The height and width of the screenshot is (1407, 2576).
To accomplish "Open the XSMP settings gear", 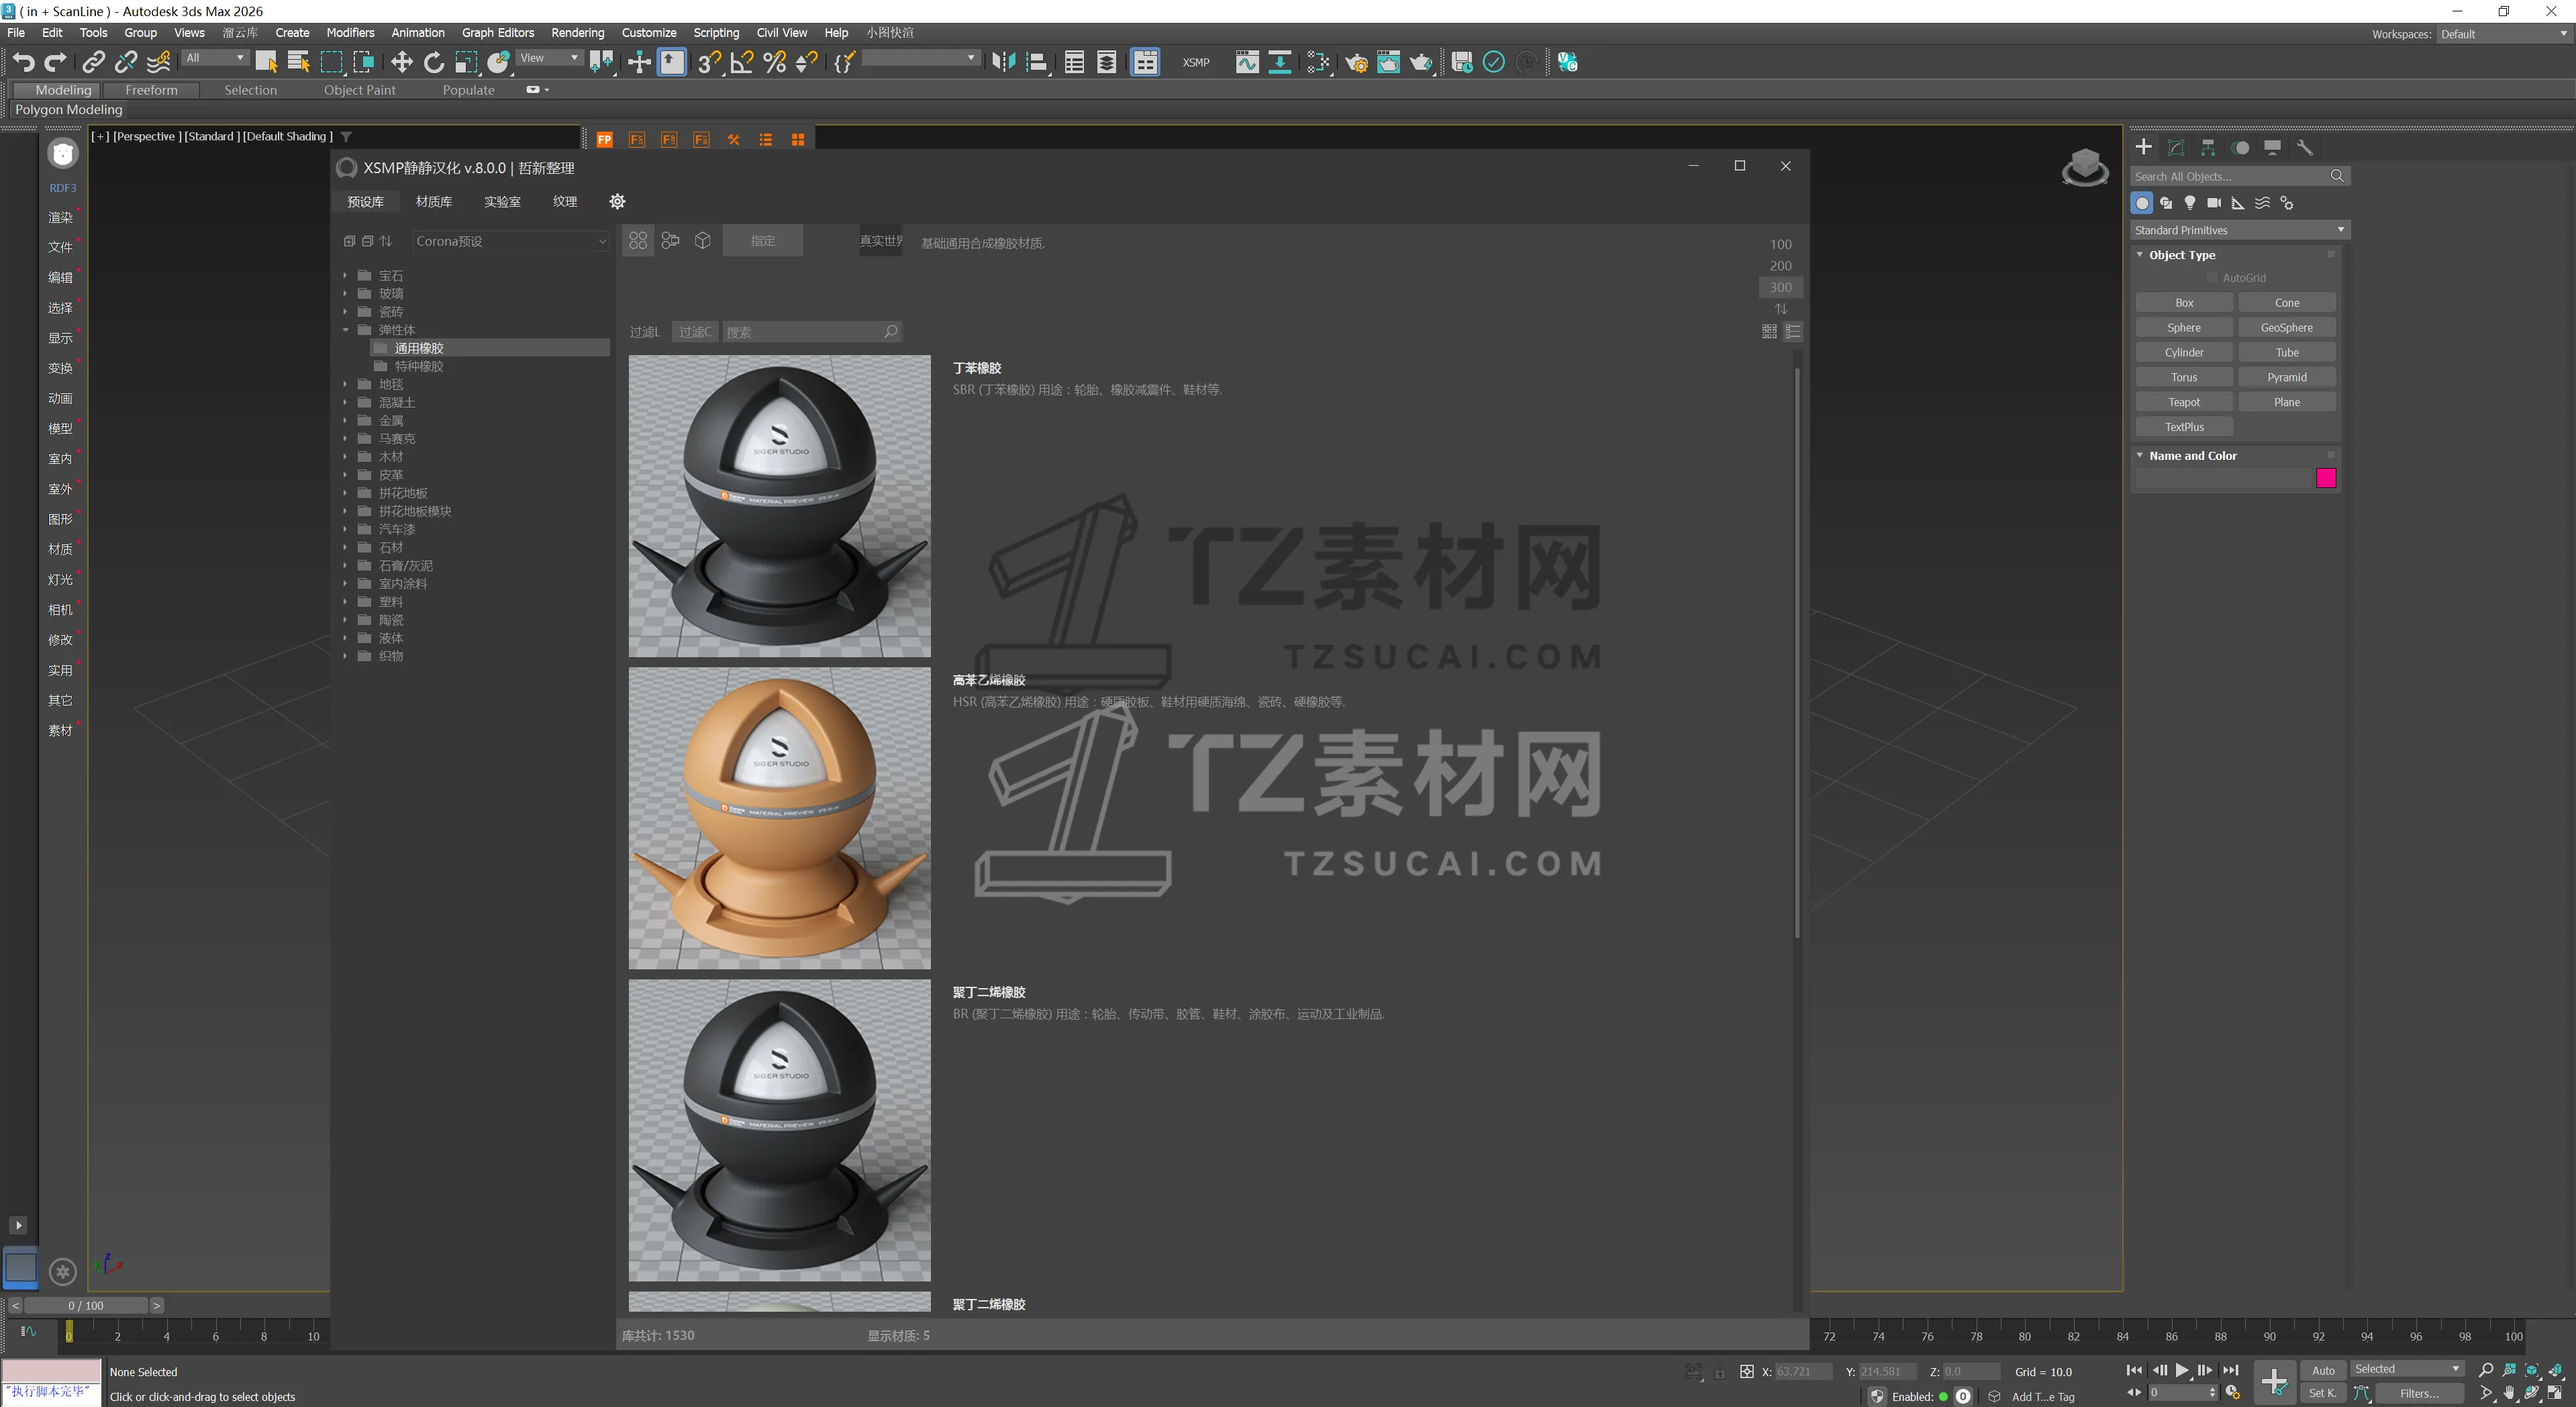I will pos(617,202).
